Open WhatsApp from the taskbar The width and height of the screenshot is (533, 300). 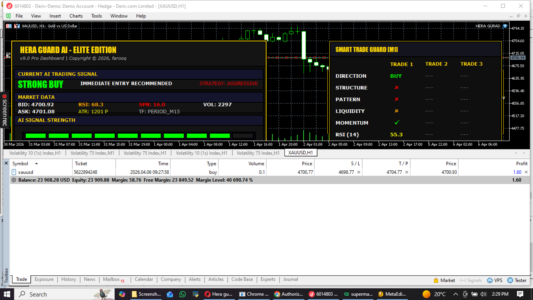183,294
